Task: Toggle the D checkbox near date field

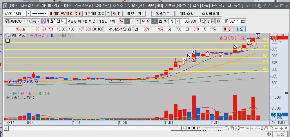Action: tap(224, 21)
